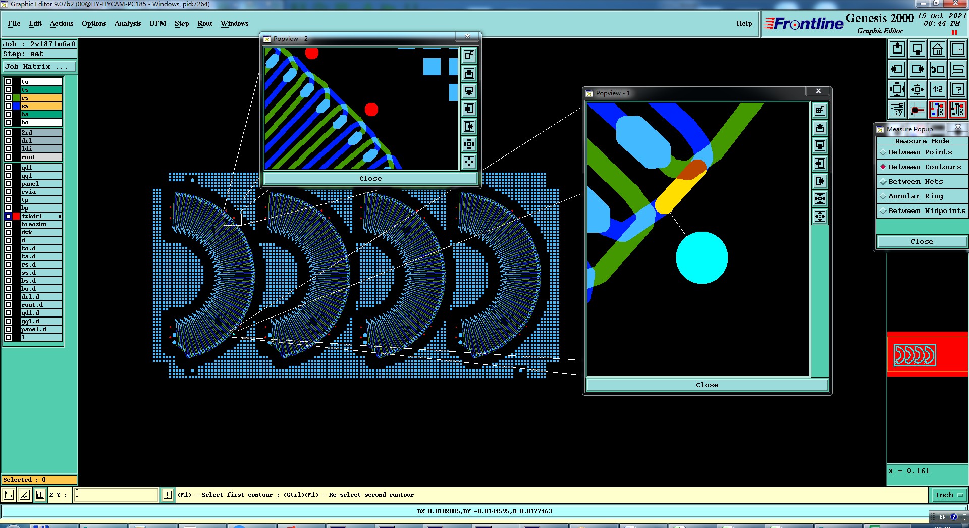Click Close button in Measure Popup
Viewport: 969px width, 528px height.
(922, 242)
